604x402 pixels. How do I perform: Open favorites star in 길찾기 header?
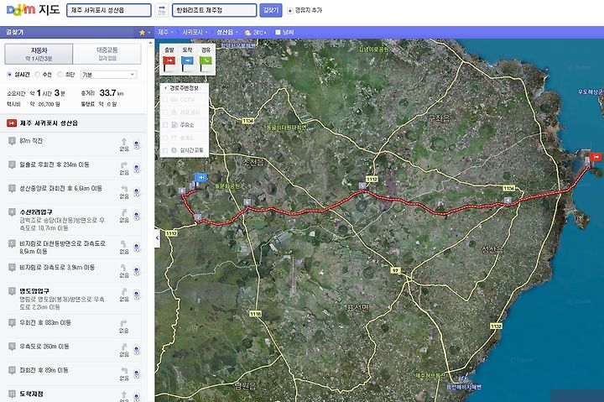click(142, 33)
